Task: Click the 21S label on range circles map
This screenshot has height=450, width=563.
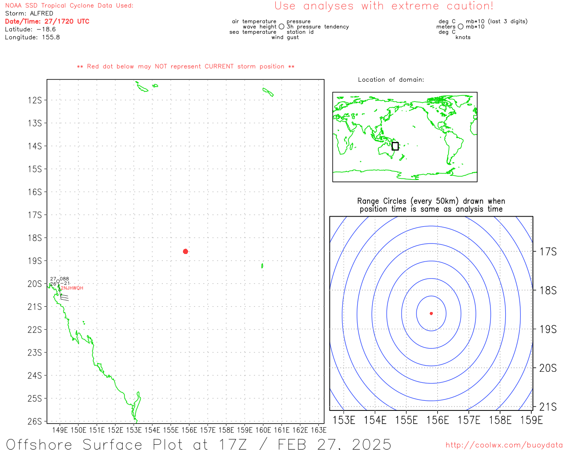Action: pyautogui.click(x=548, y=407)
